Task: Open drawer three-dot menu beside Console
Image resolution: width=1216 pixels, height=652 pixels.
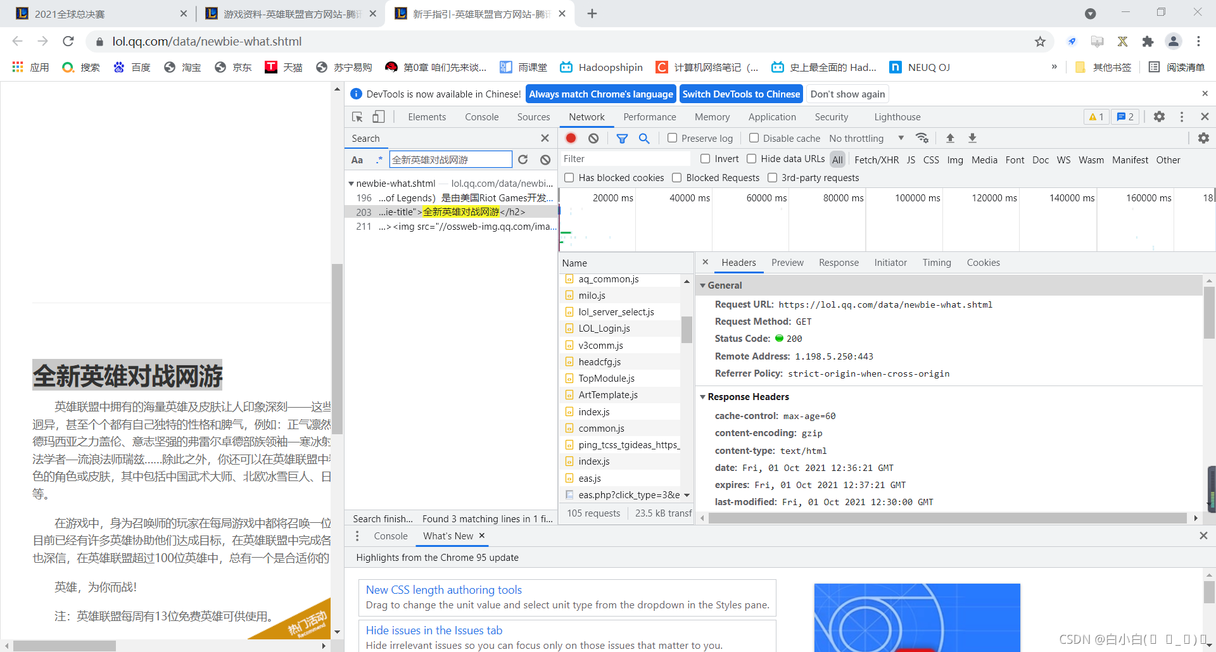Action: 357,536
